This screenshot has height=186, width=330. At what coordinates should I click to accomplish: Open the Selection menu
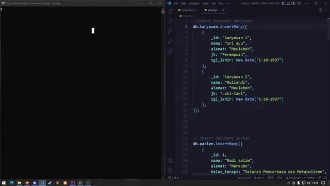(194, 4)
